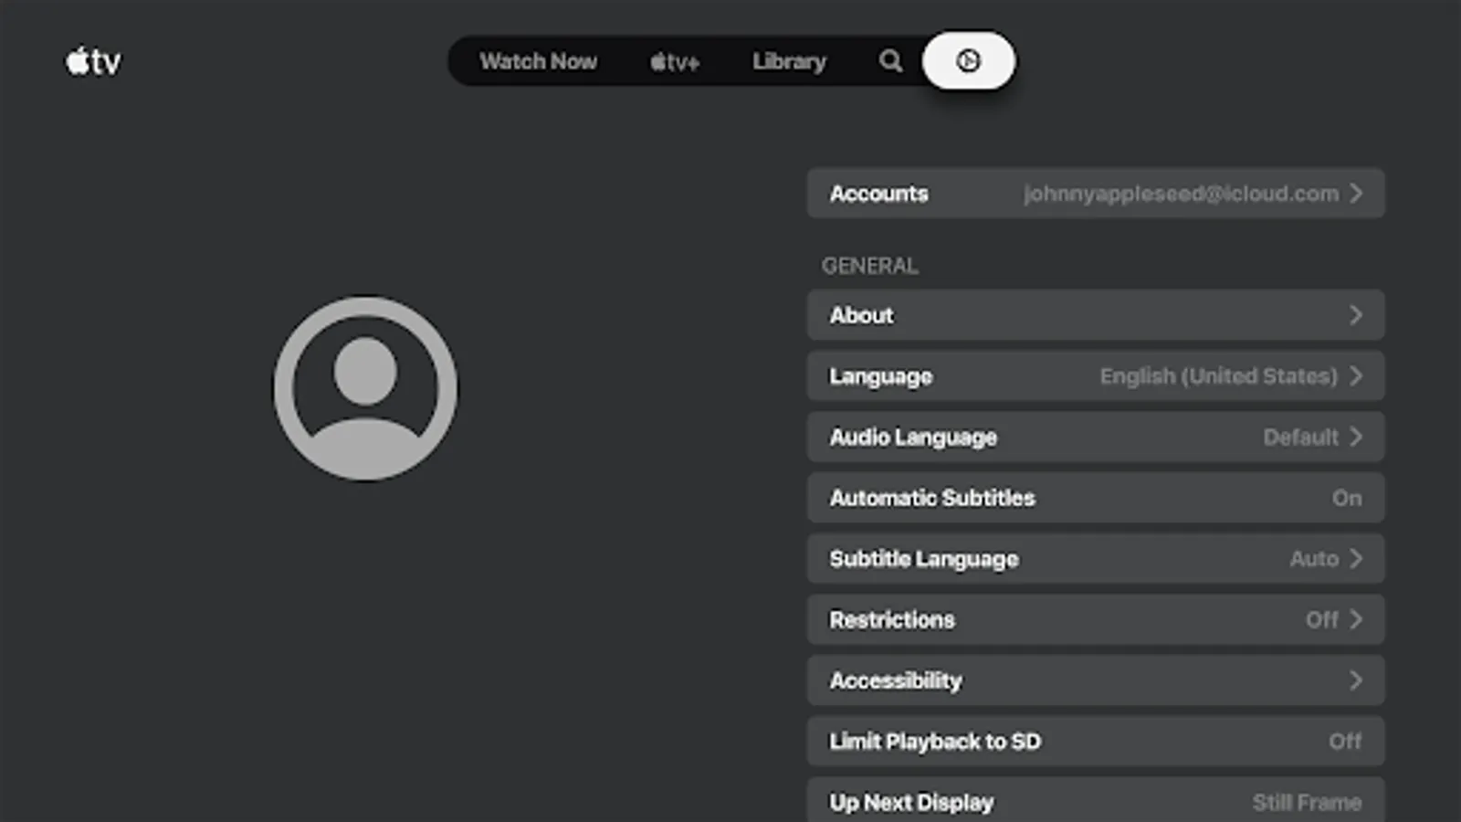Open the Accounts settings row
This screenshot has width=1461, height=822.
pyautogui.click(x=1096, y=194)
